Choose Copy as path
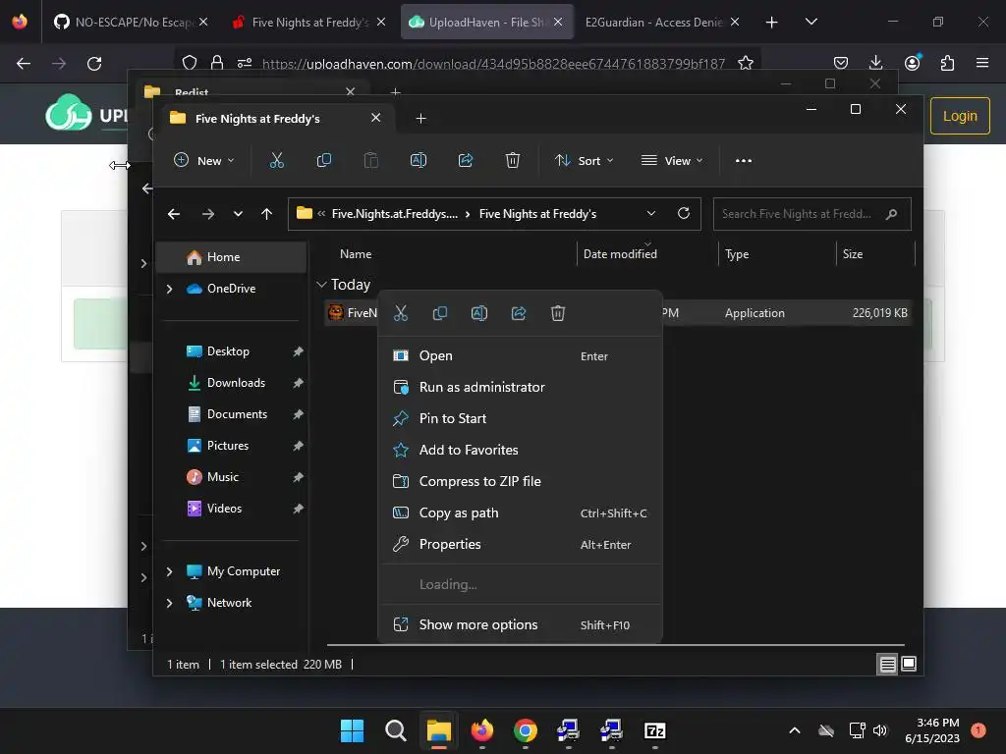This screenshot has height=754, width=1006. [520, 512]
